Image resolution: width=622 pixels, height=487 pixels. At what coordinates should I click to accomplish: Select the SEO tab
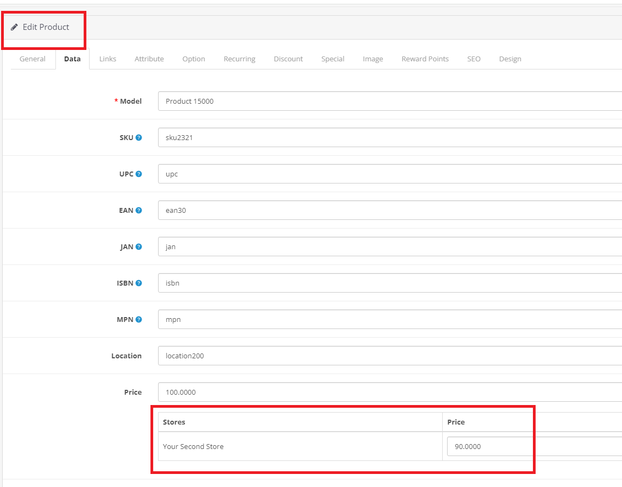(474, 59)
